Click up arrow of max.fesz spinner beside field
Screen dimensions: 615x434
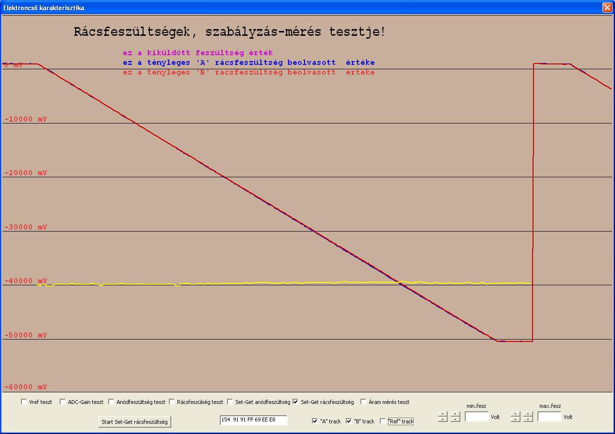click(528, 414)
